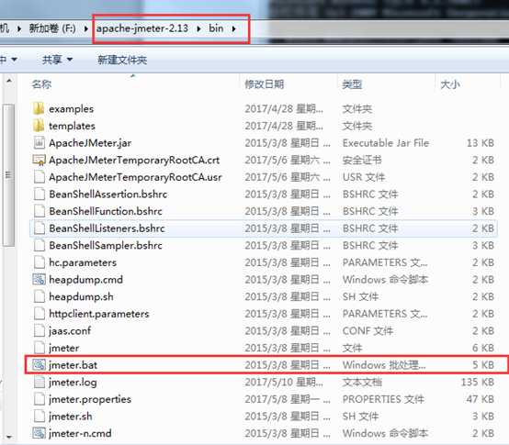Image resolution: width=509 pixels, height=445 pixels.
Task: Select the file name jmeter-n.cmd
Action: (x=80, y=433)
